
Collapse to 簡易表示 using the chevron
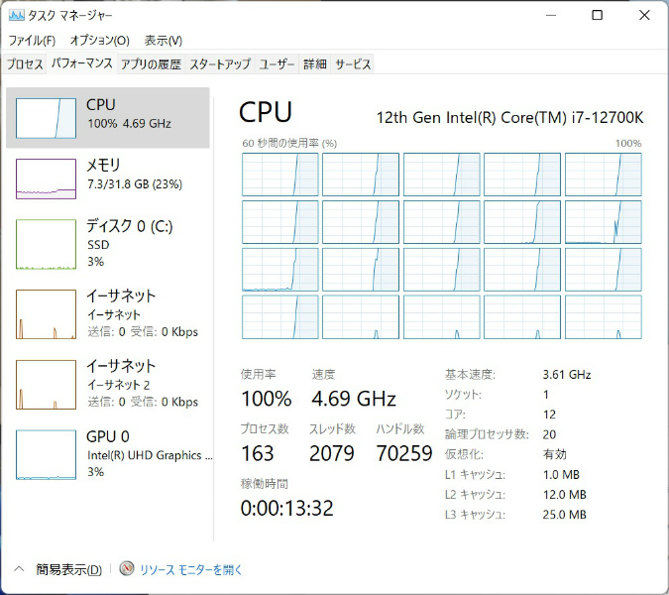[19, 569]
